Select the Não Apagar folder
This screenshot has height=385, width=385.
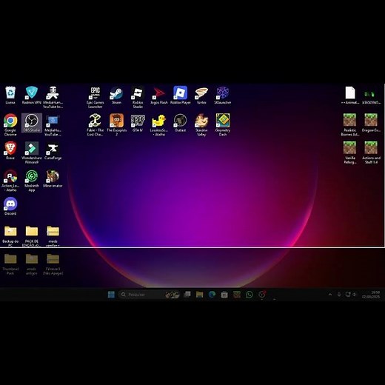53,264
